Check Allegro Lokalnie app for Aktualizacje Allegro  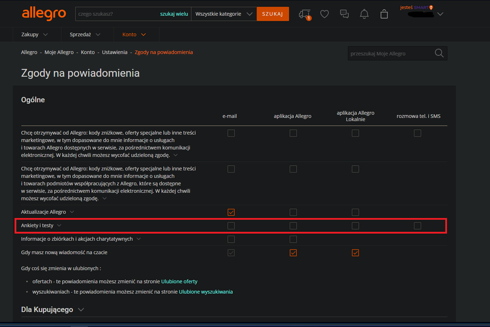(355, 212)
